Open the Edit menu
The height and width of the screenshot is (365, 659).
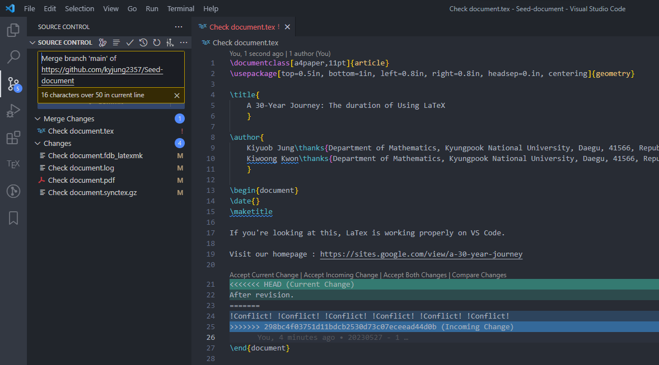pos(50,8)
